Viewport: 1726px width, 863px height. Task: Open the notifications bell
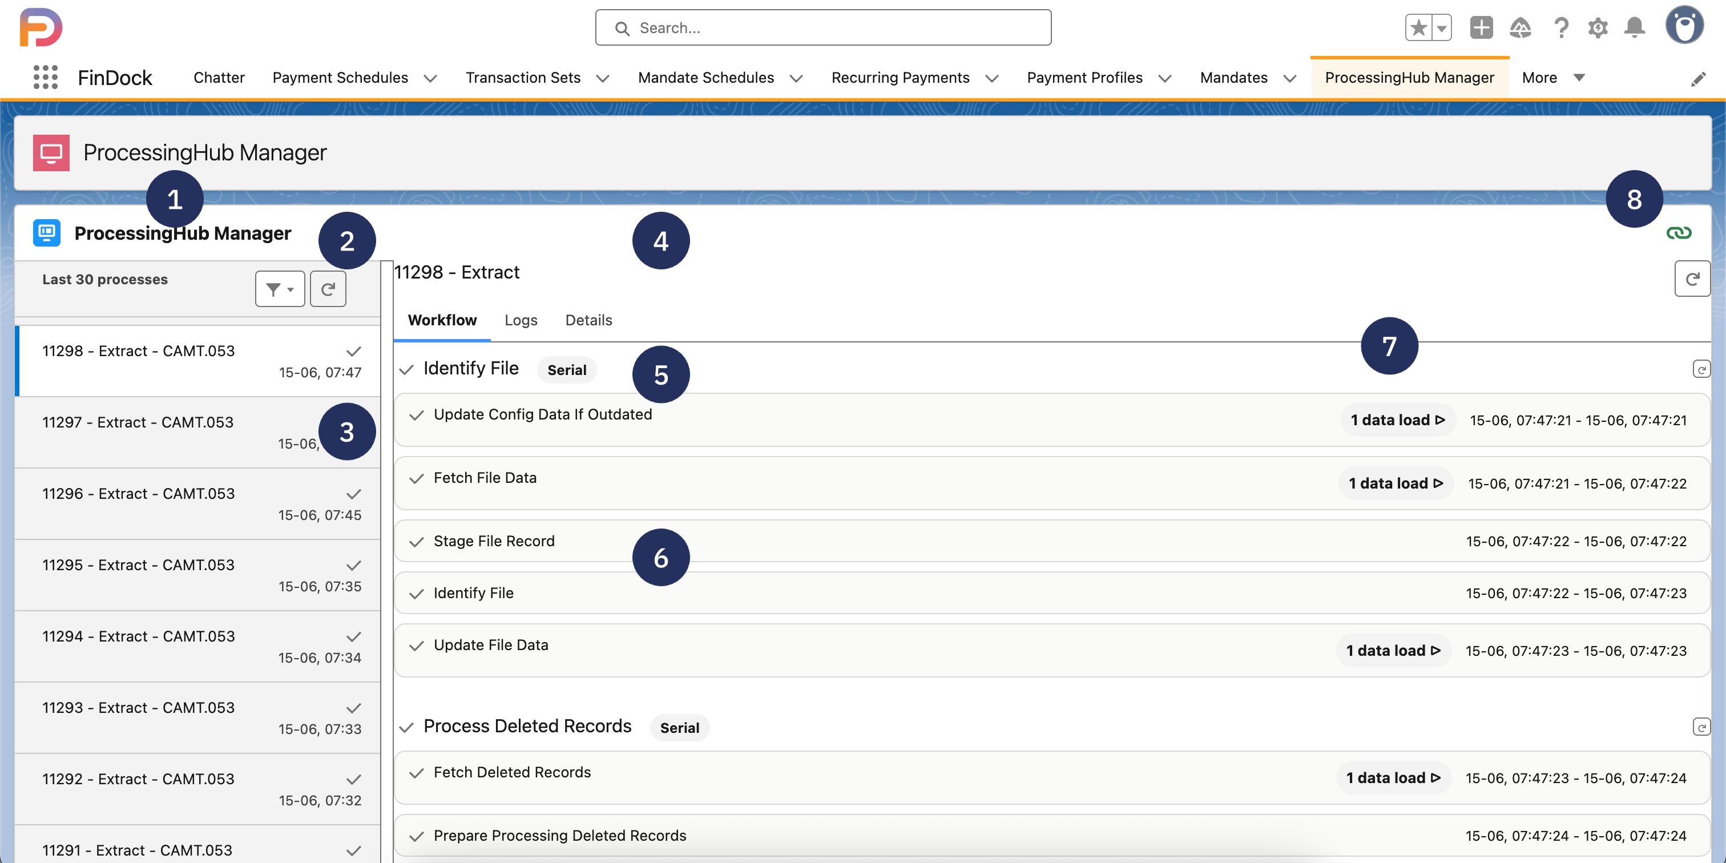[1635, 27]
